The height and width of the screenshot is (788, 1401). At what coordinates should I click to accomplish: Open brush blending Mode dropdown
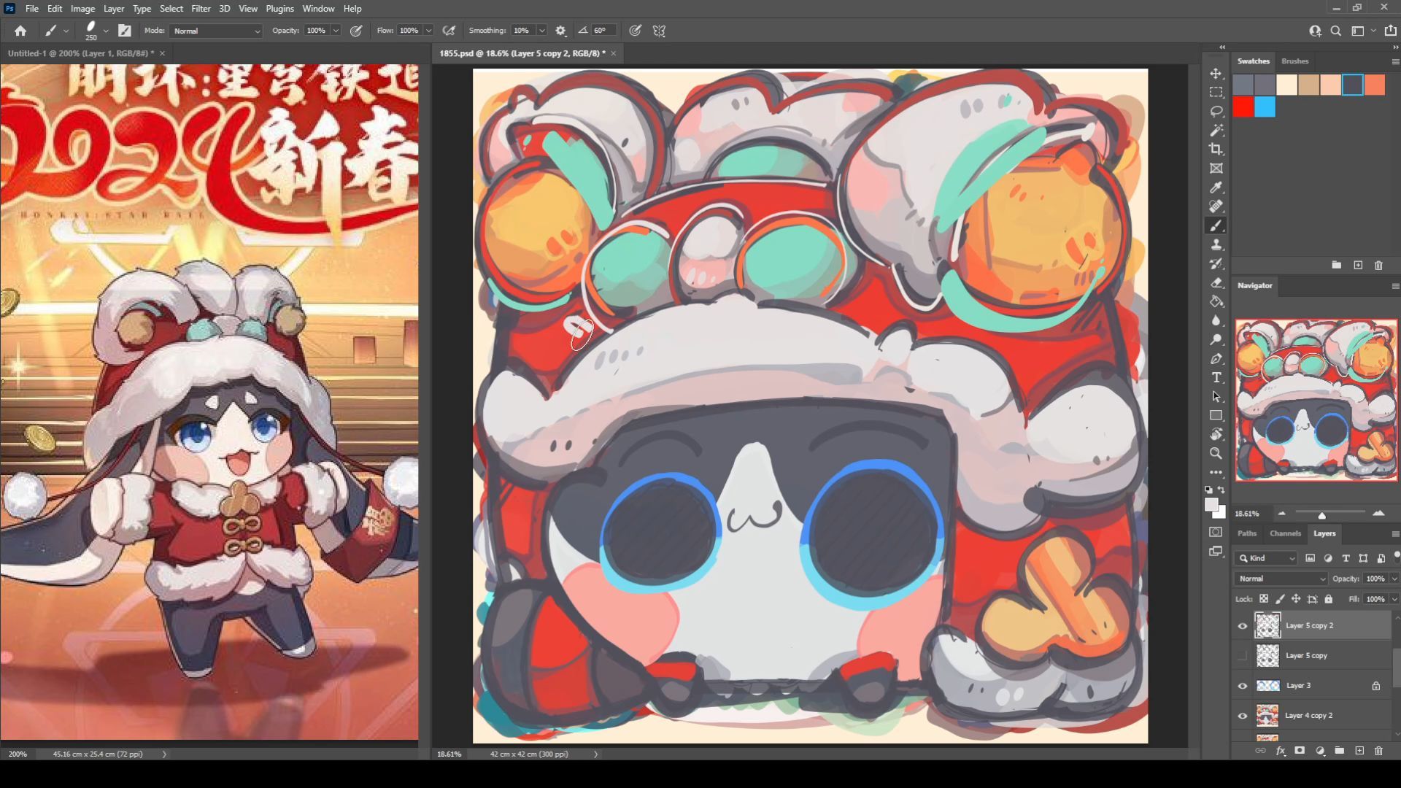pyautogui.click(x=216, y=31)
